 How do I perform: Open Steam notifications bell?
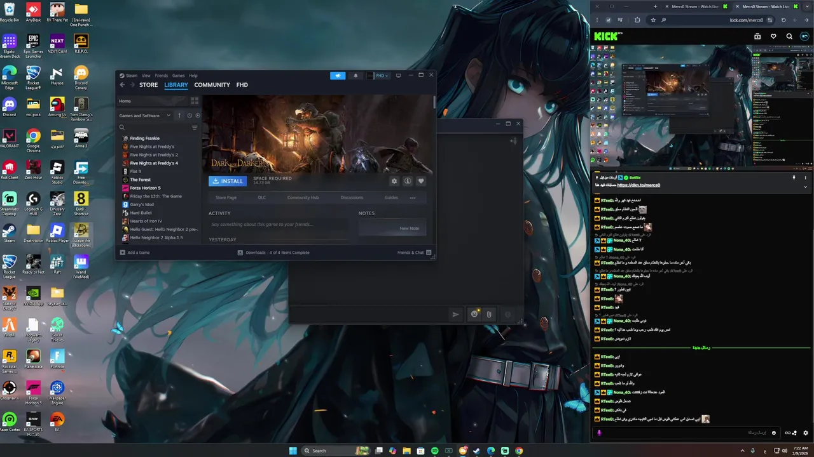(355, 76)
